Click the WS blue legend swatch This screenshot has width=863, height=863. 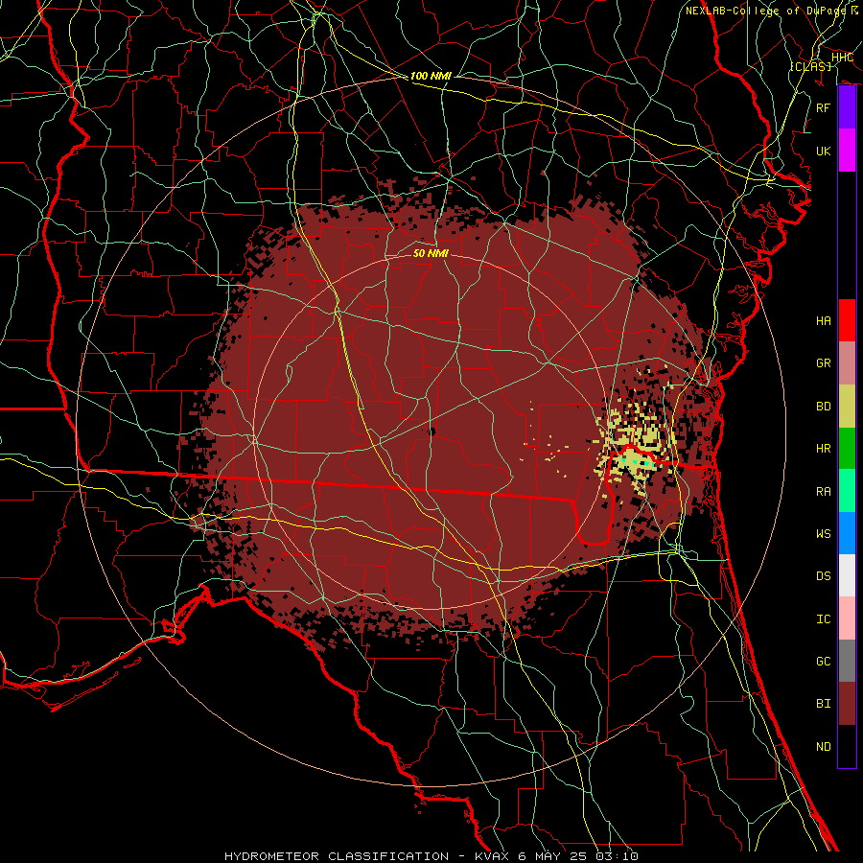(x=847, y=533)
